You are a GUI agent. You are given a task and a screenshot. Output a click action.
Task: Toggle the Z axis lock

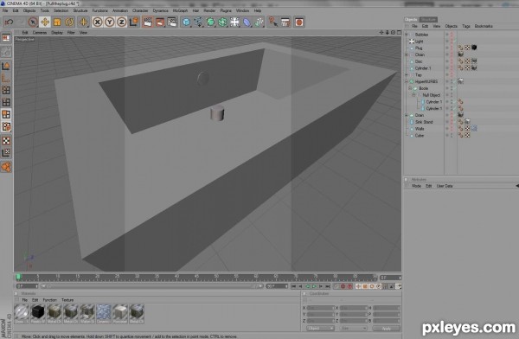click(x=121, y=22)
